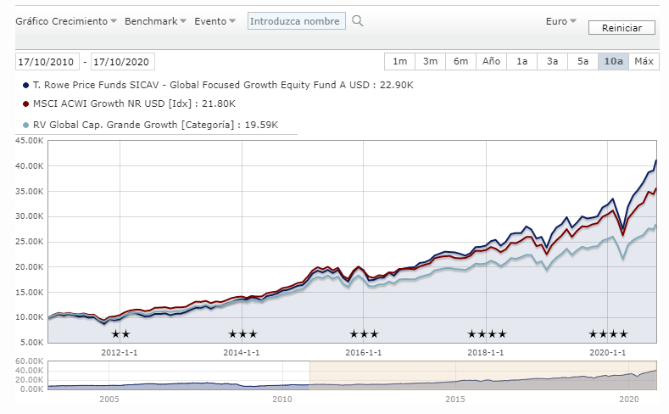Select the Máx time range
Screen dimensions: 669x414
[x=644, y=61]
